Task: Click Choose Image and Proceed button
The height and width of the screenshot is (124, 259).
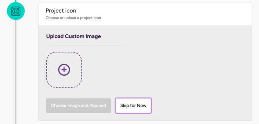Action: pos(78,106)
